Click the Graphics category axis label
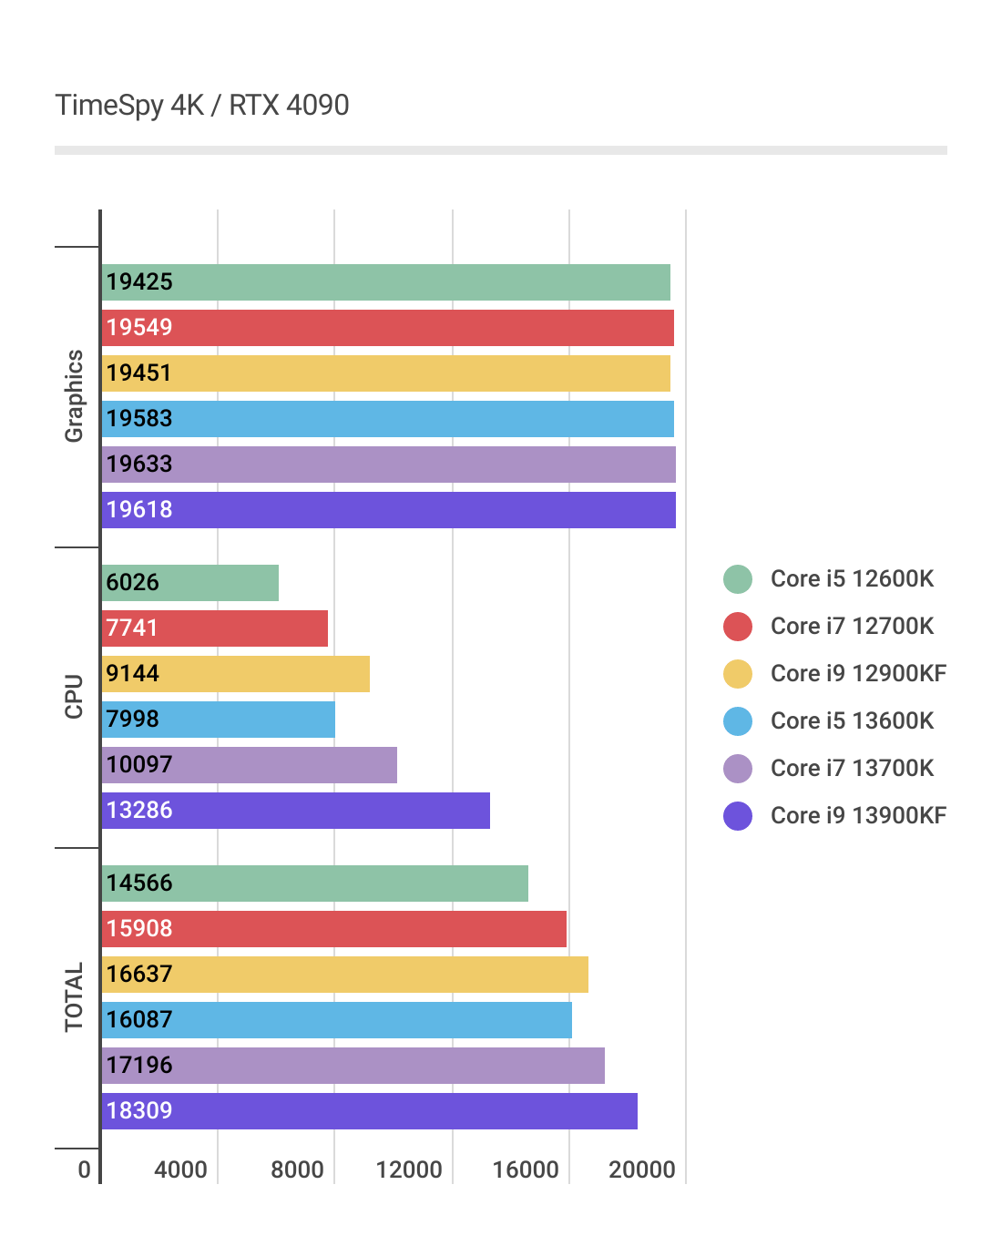 [74, 396]
